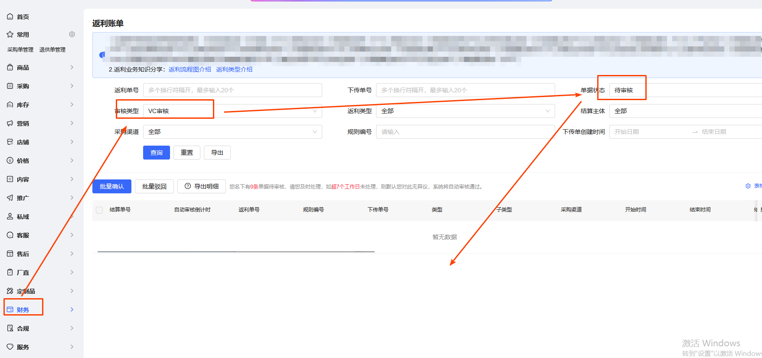Click the 库存 warehouse icon
The image size is (762, 358).
tap(10, 104)
